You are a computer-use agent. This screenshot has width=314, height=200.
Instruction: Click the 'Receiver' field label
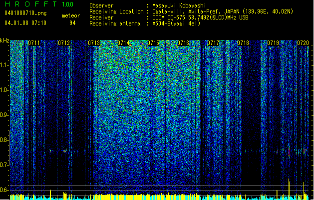point(101,17)
